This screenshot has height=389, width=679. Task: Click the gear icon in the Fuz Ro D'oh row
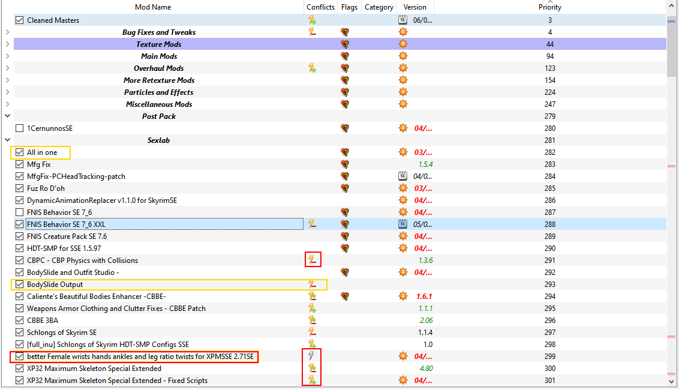point(403,188)
